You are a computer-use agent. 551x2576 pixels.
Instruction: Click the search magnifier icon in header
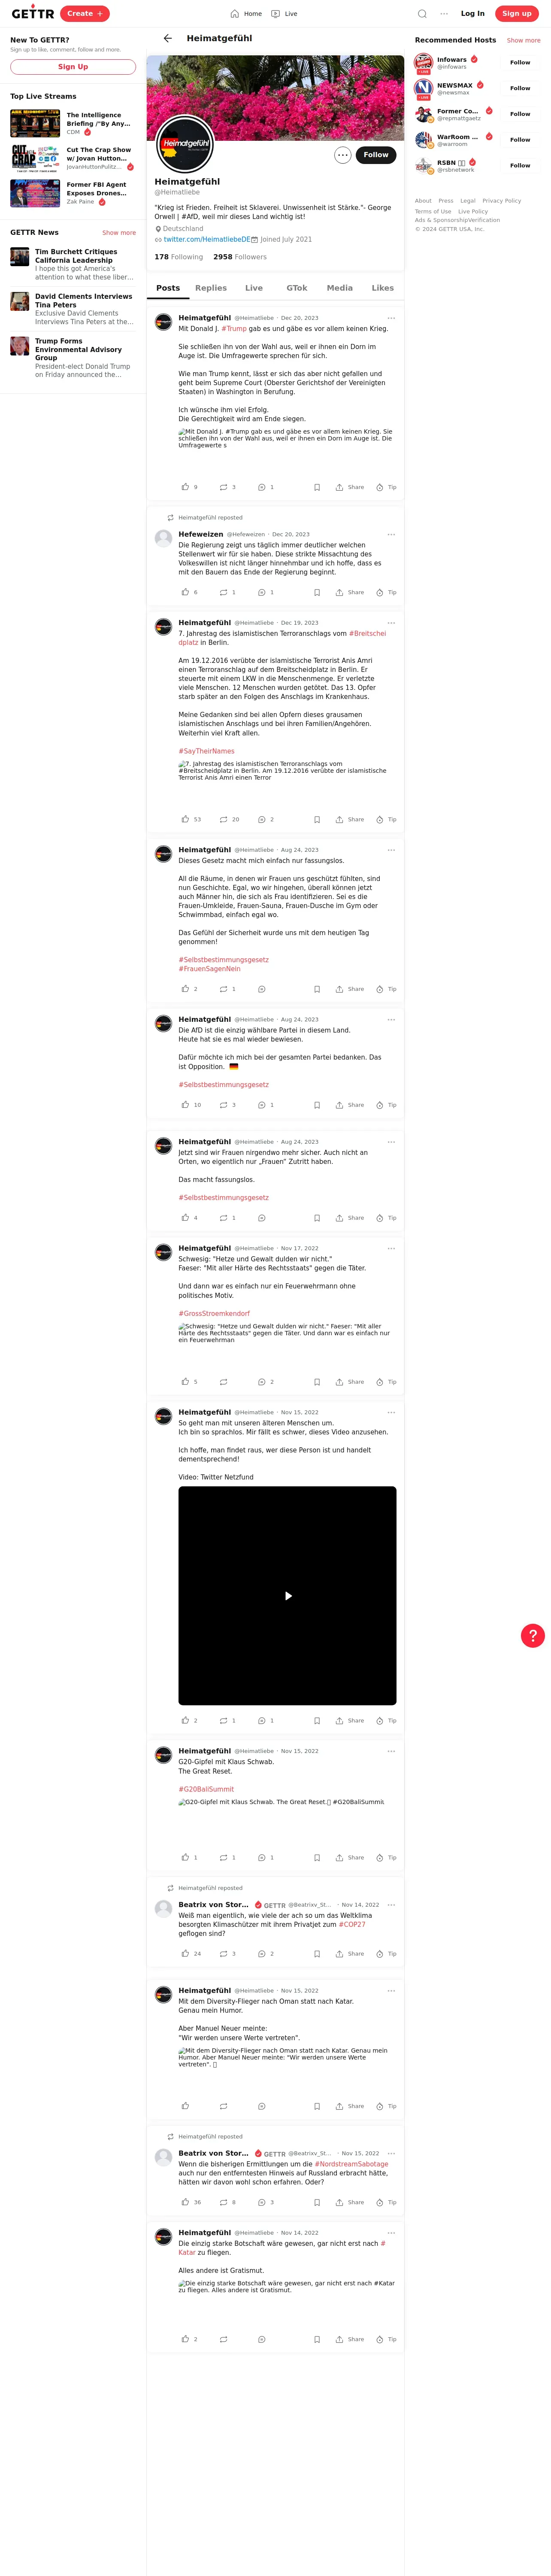click(422, 14)
